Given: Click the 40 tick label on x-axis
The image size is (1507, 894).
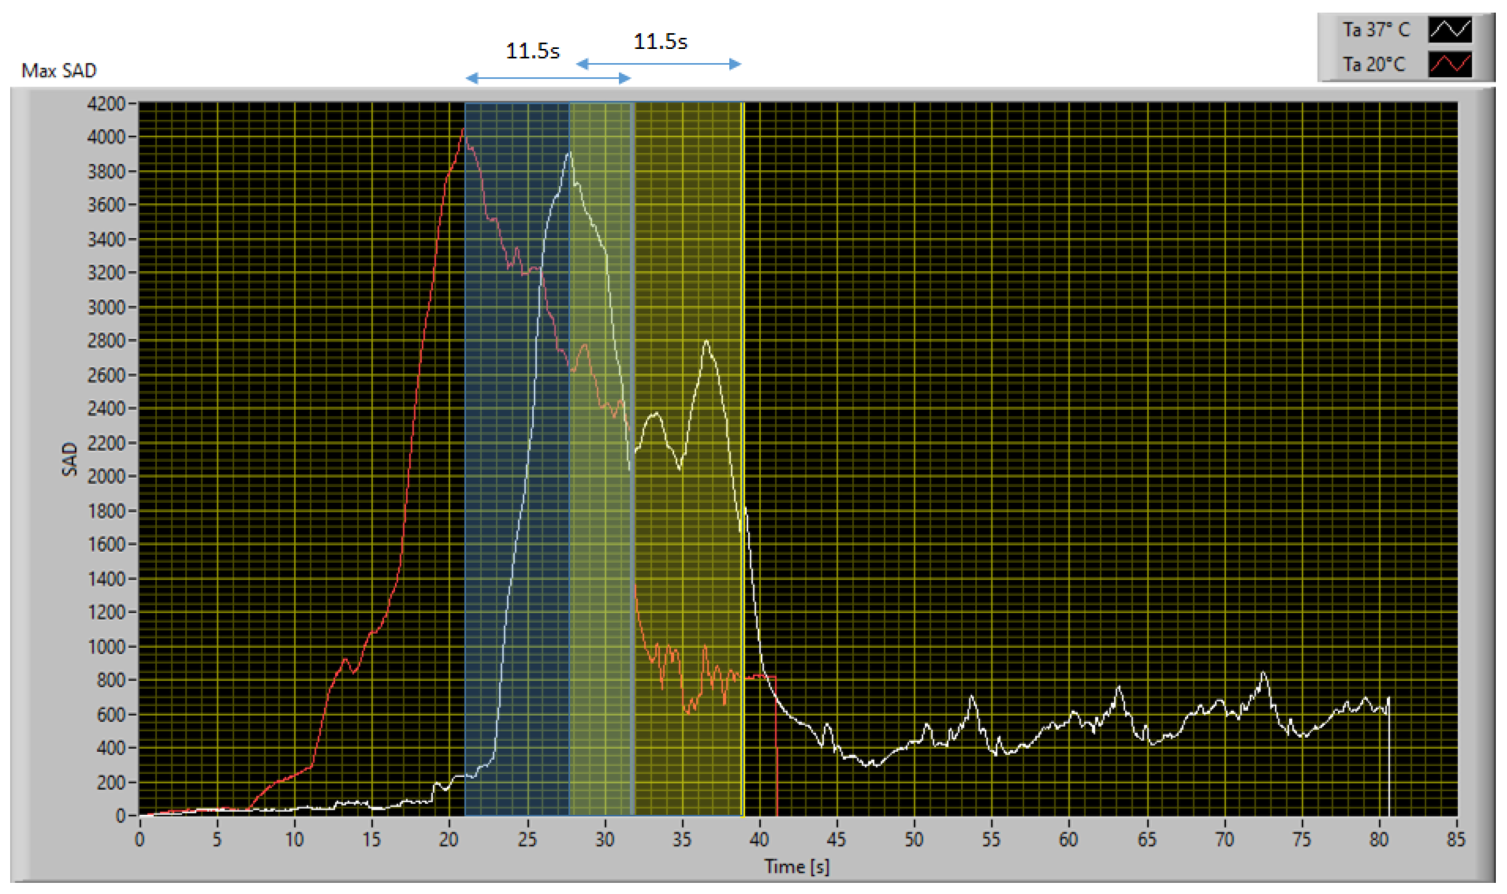Looking at the screenshot, I should pyautogui.click(x=759, y=839).
